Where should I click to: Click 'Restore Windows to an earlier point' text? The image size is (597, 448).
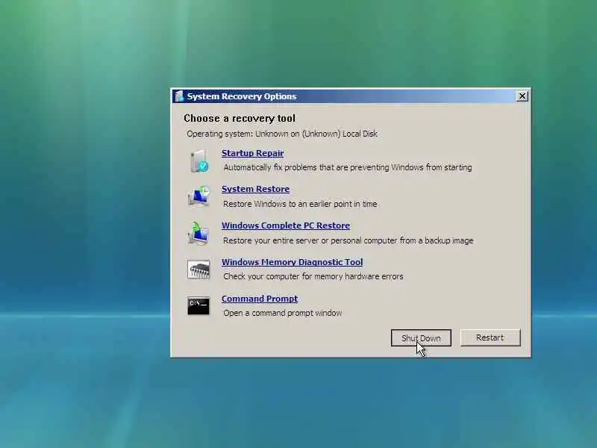[x=300, y=204]
